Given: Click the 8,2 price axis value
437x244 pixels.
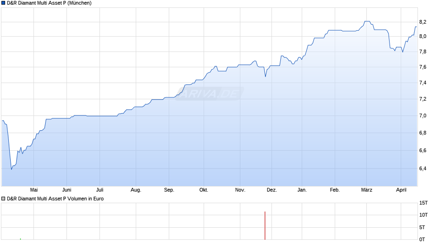Looking at the screenshot, I should coord(423,22).
